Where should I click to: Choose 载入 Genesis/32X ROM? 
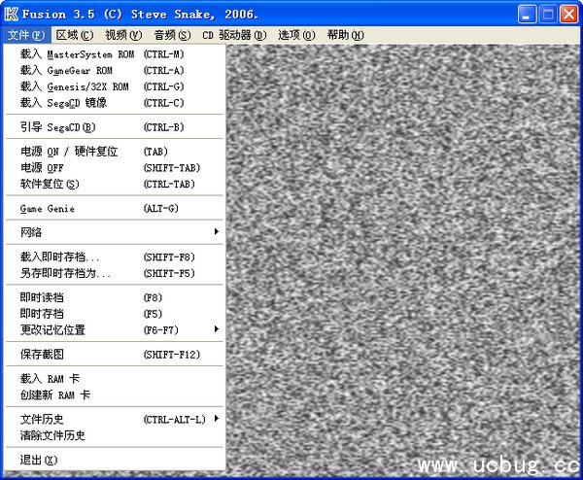coord(115,86)
